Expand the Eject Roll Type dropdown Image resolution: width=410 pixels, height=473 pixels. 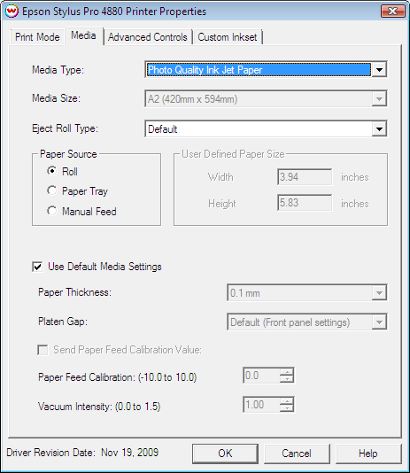pyautogui.click(x=379, y=129)
